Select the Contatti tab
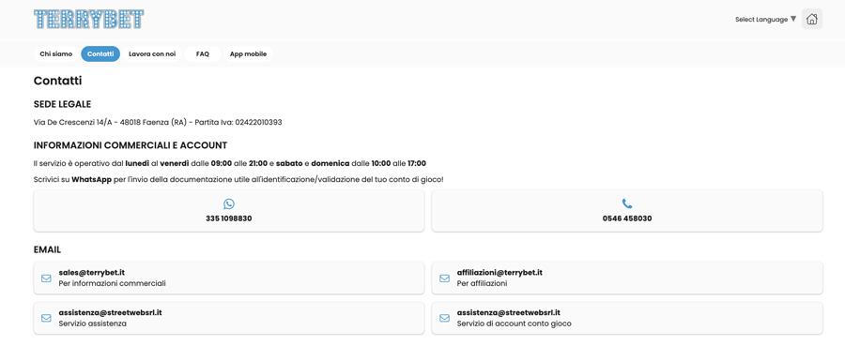Image resolution: width=845 pixels, height=346 pixels. (x=100, y=53)
